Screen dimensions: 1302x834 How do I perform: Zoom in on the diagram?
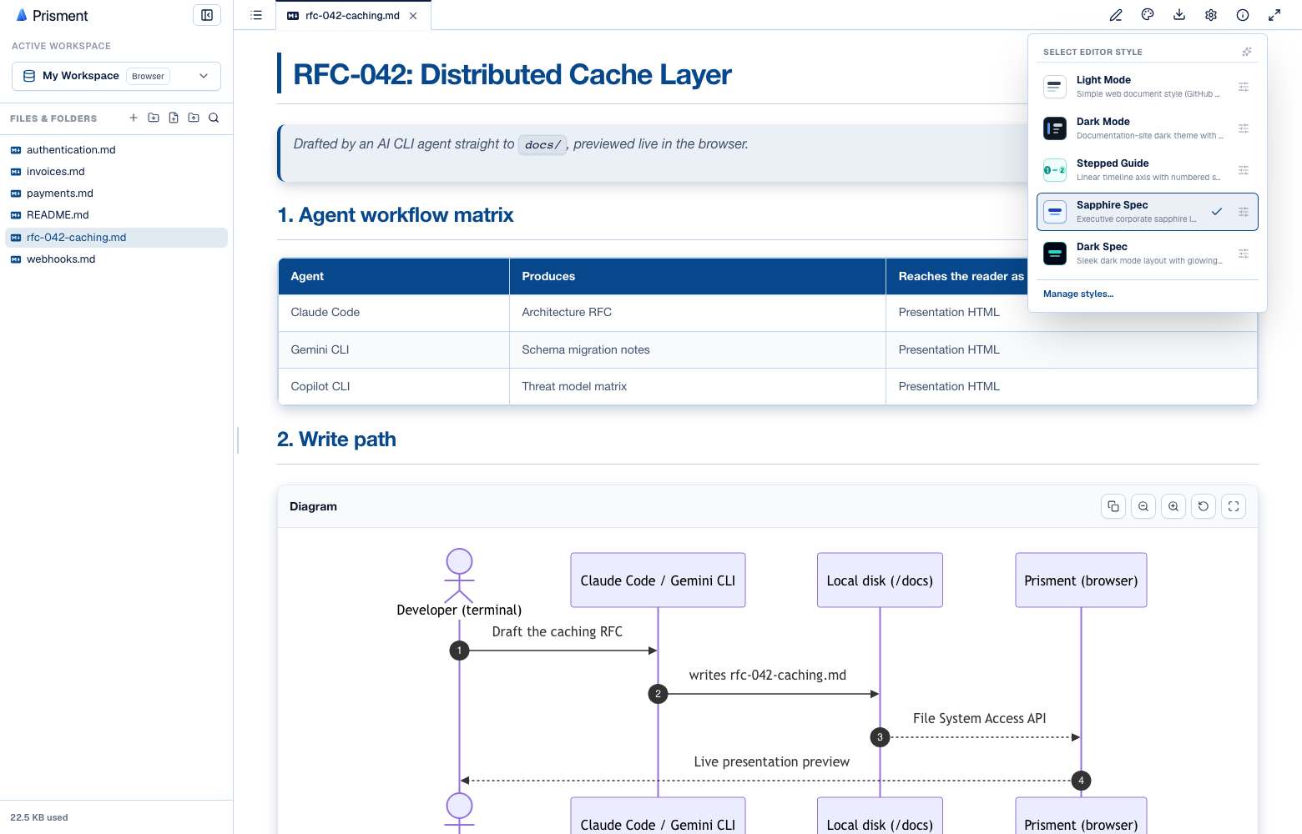point(1173,506)
